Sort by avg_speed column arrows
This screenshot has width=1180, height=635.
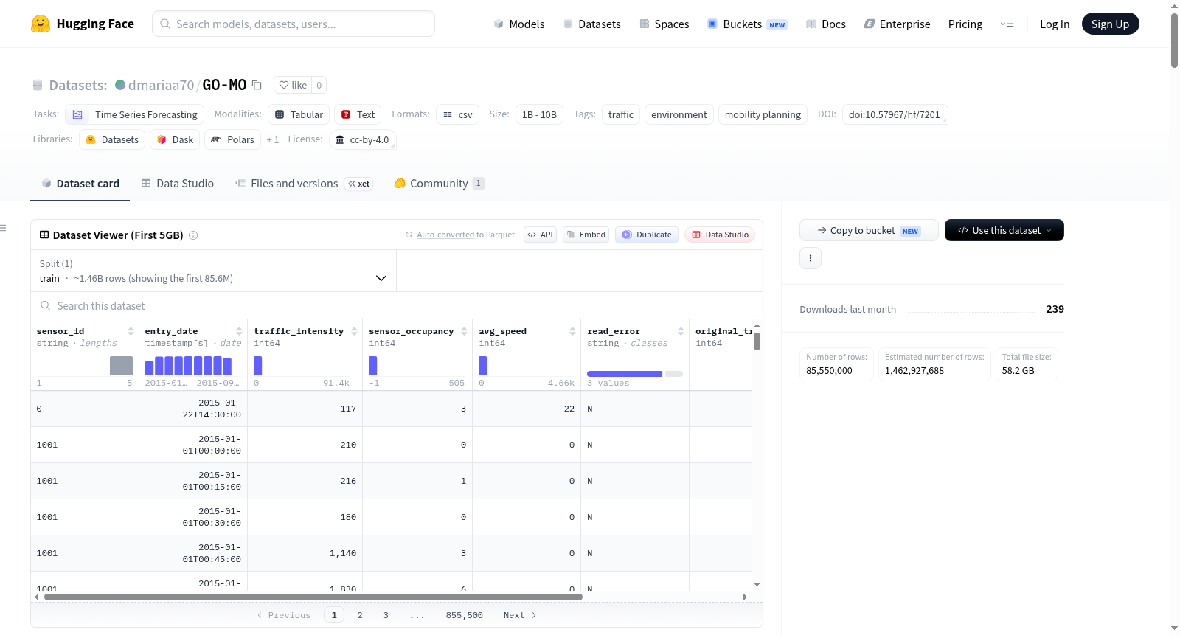click(x=572, y=331)
